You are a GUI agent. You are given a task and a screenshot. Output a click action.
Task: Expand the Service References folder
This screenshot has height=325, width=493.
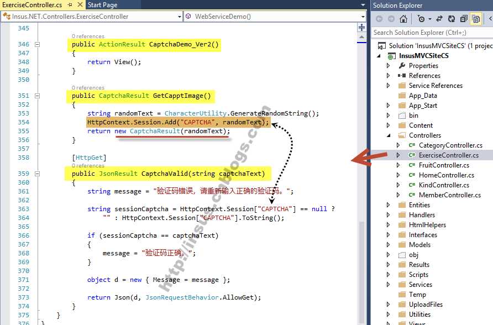[389, 86]
